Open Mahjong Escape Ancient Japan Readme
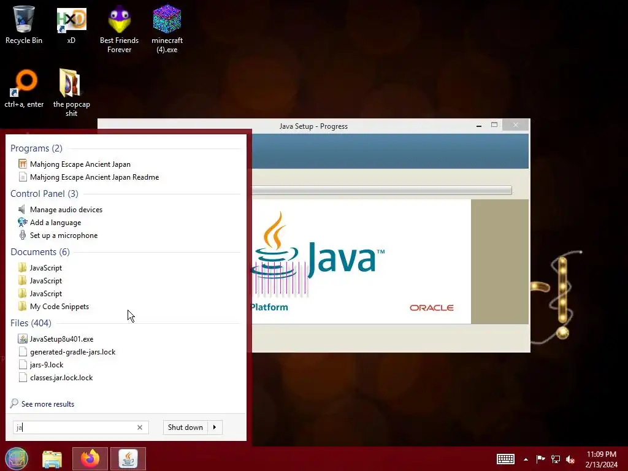Viewport: 628px width, 471px height. point(88,177)
